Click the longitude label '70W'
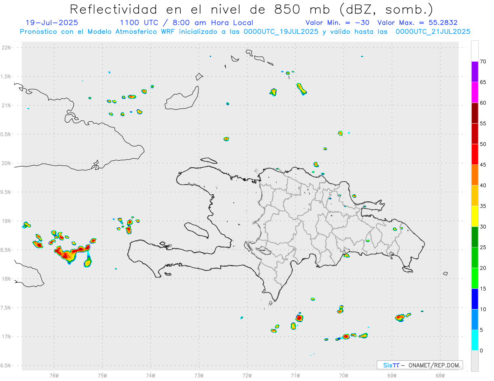 pos(344,375)
